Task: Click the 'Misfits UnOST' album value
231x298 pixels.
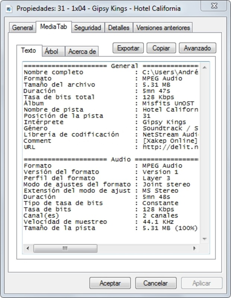Action: pos(168,104)
